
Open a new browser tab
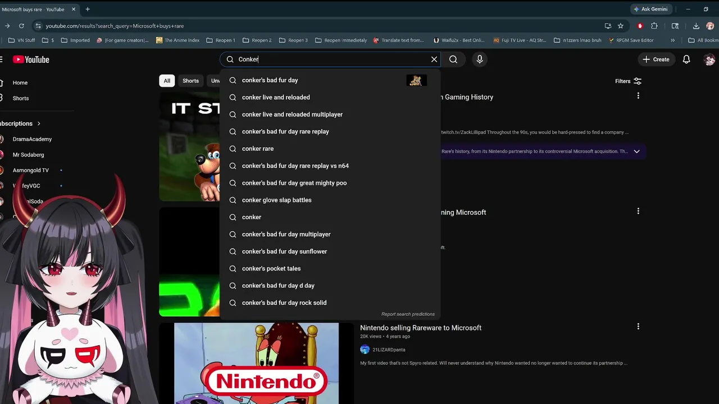click(x=88, y=9)
